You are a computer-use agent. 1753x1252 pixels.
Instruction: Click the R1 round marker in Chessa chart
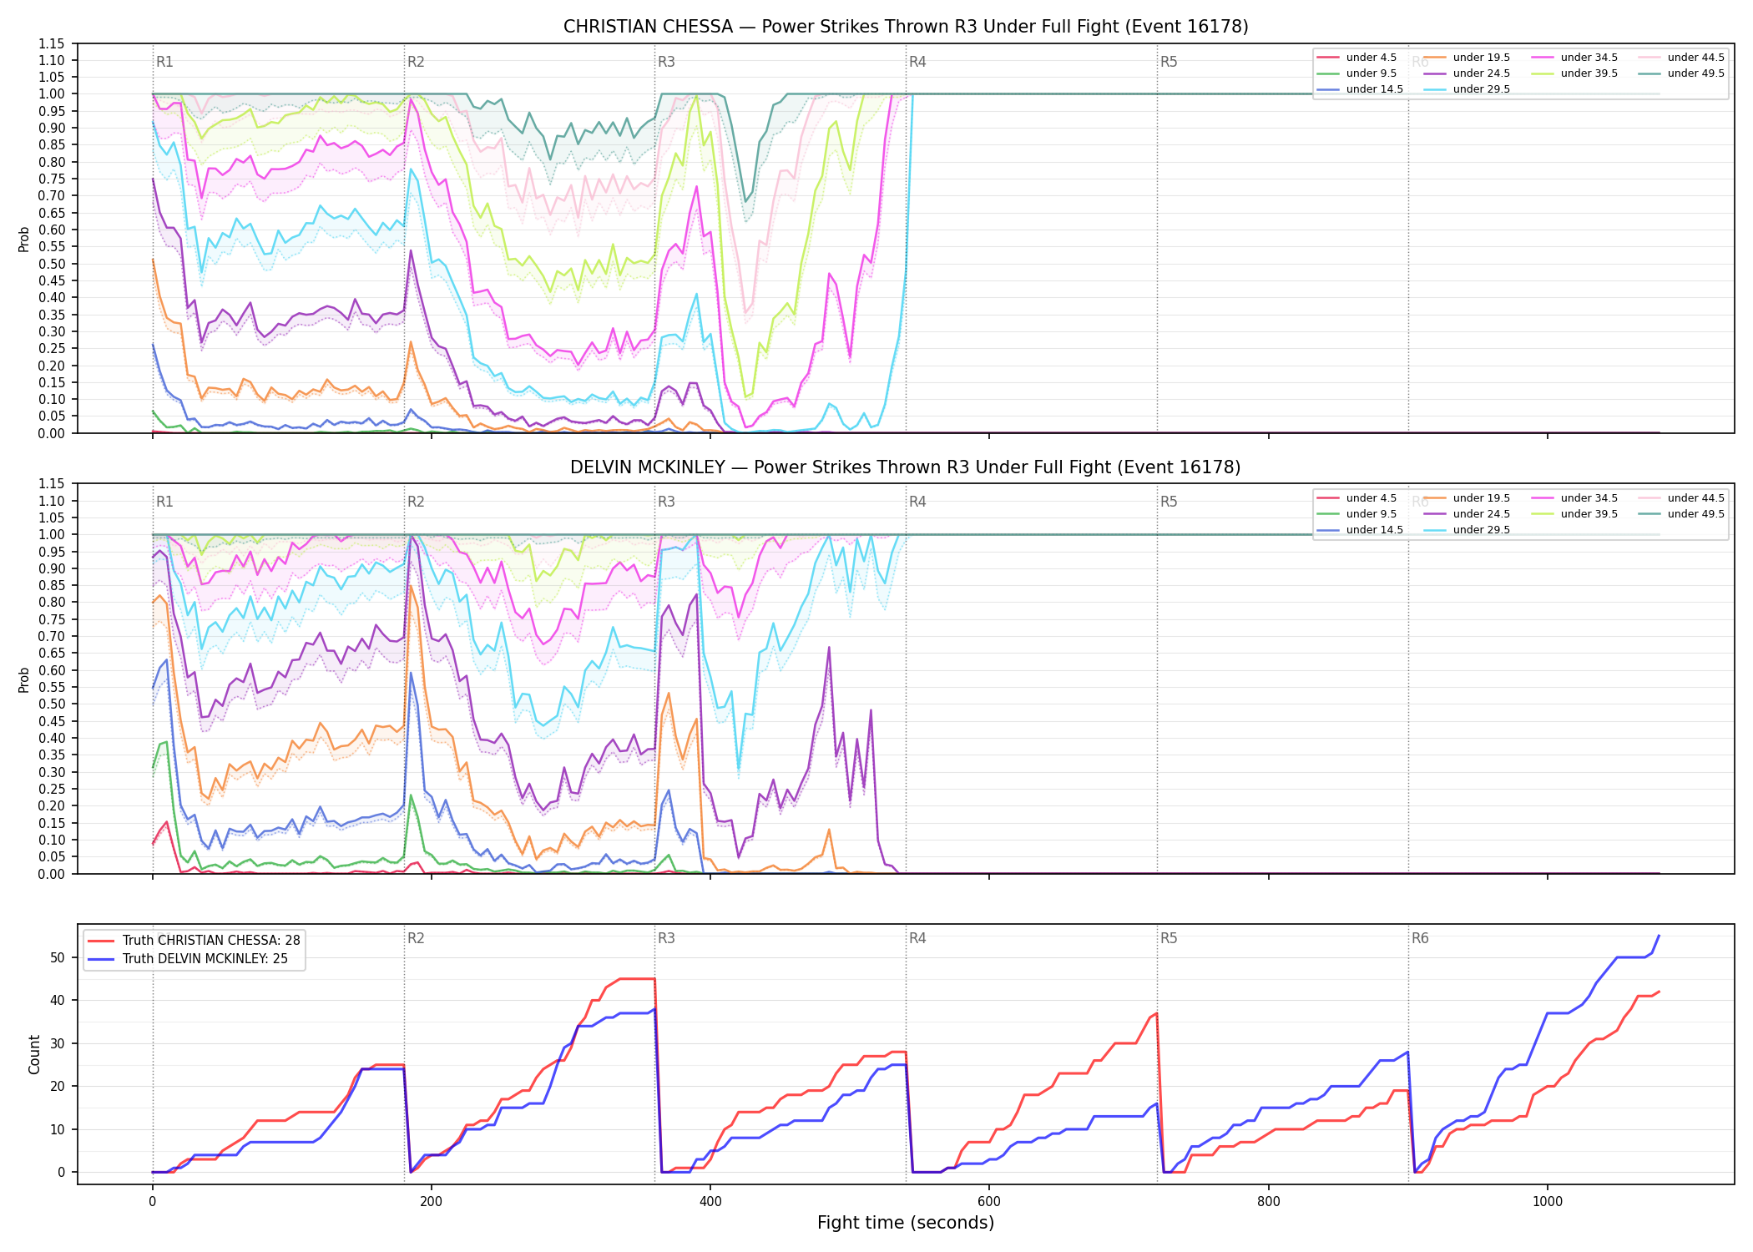point(164,62)
